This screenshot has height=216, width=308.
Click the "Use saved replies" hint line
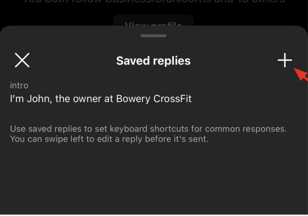(x=148, y=129)
